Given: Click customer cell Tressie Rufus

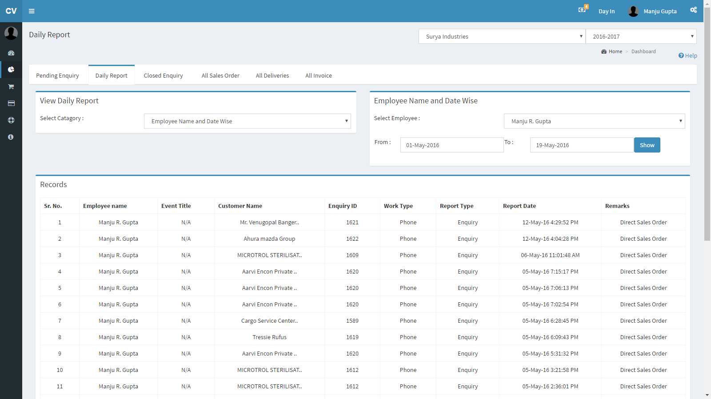Looking at the screenshot, I should point(269,337).
